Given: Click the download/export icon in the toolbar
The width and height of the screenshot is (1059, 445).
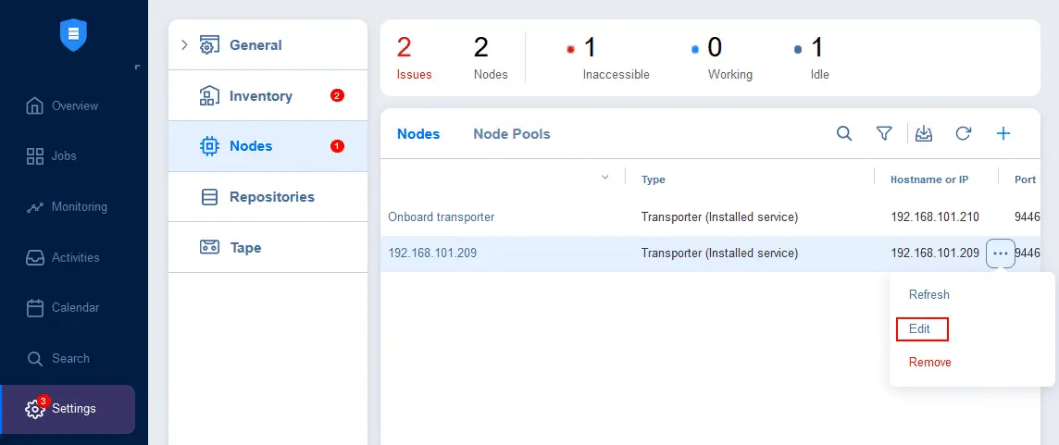Looking at the screenshot, I should (x=923, y=134).
